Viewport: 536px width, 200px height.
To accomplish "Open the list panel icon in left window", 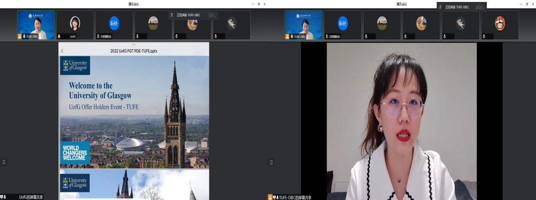I will point(4,162).
